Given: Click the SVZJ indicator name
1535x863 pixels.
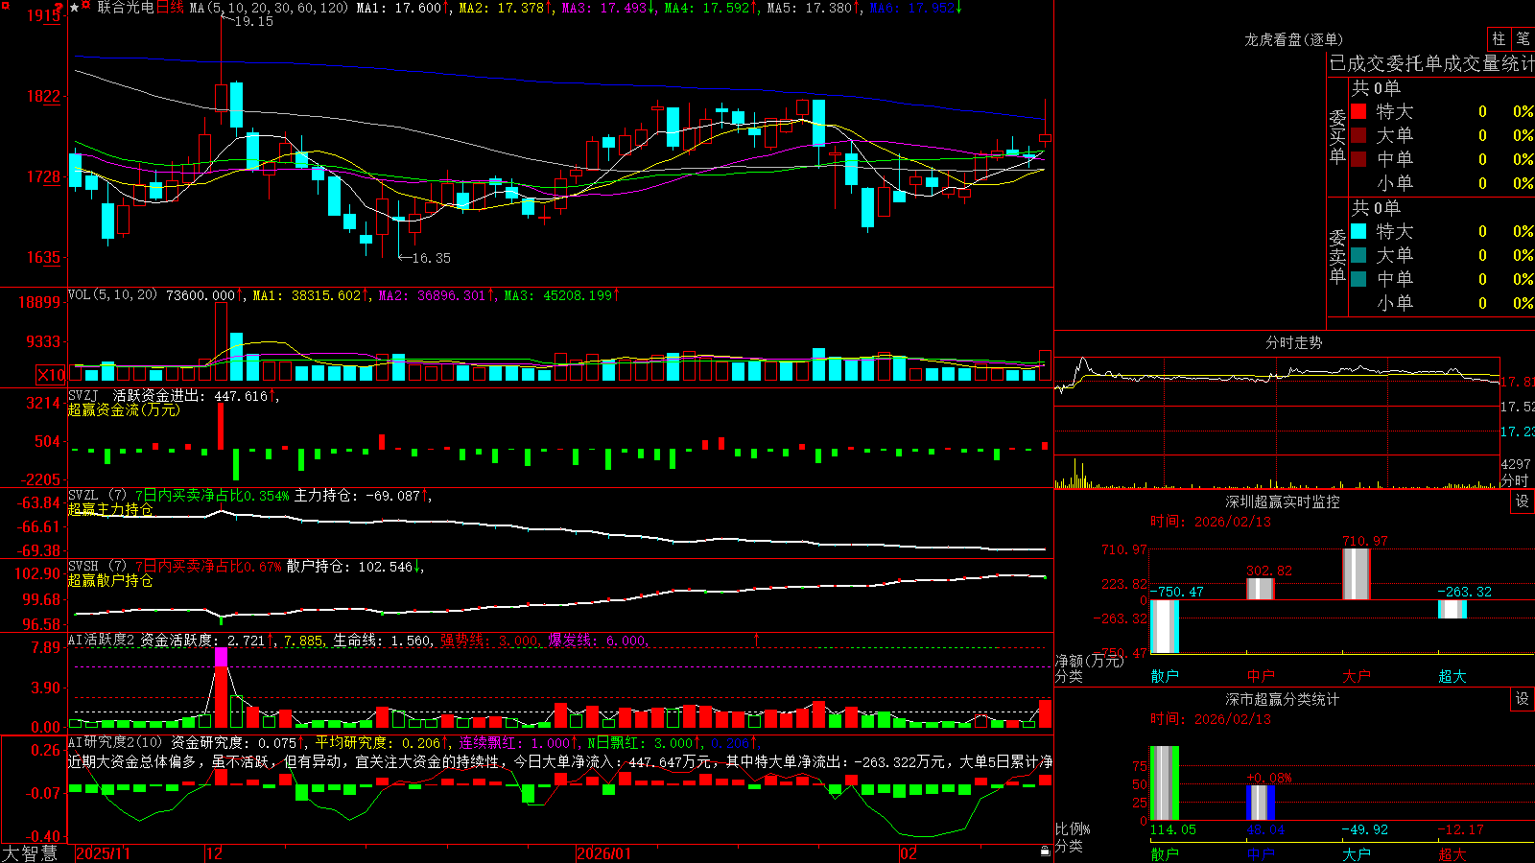Looking at the screenshot, I should click(x=83, y=395).
